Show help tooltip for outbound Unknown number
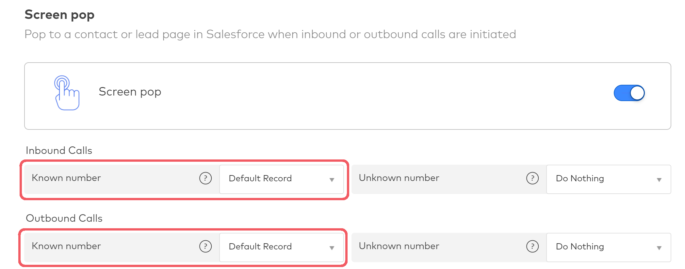 [532, 247]
